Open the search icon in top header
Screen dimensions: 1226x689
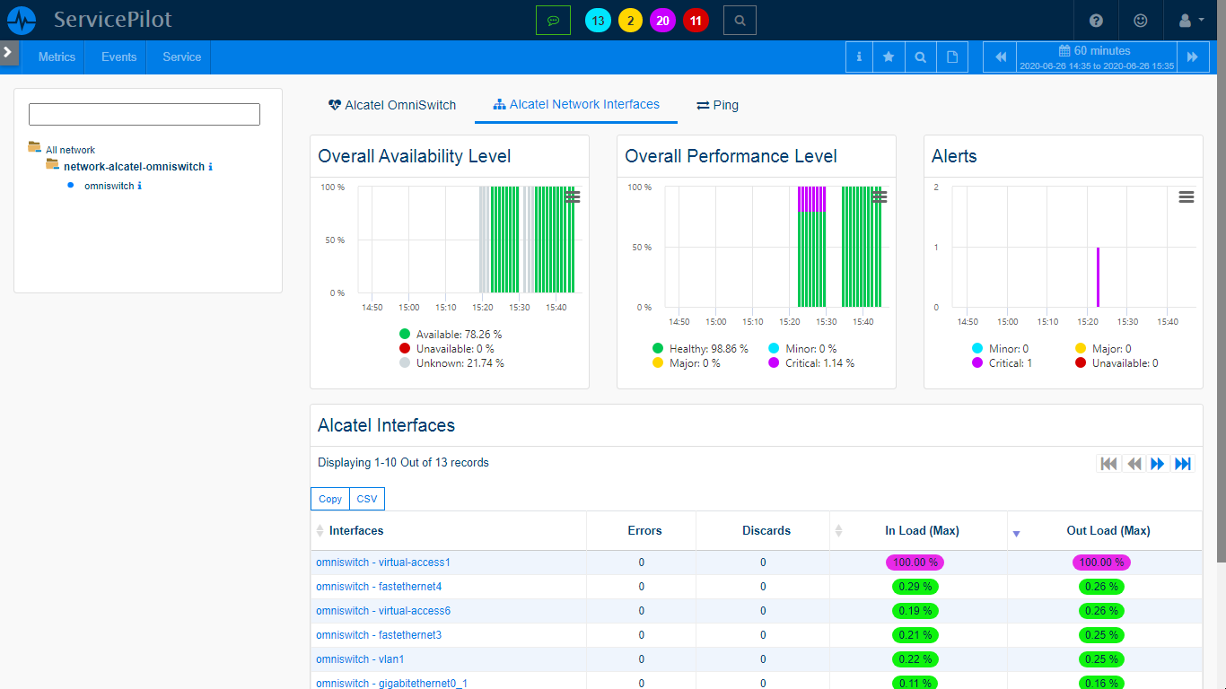(740, 20)
